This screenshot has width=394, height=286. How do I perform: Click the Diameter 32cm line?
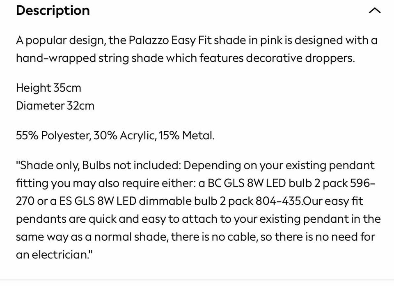[55, 106]
